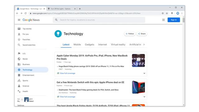Open Huge Black Friday phone savings article
The height and width of the screenshot is (112, 199).
point(91,66)
